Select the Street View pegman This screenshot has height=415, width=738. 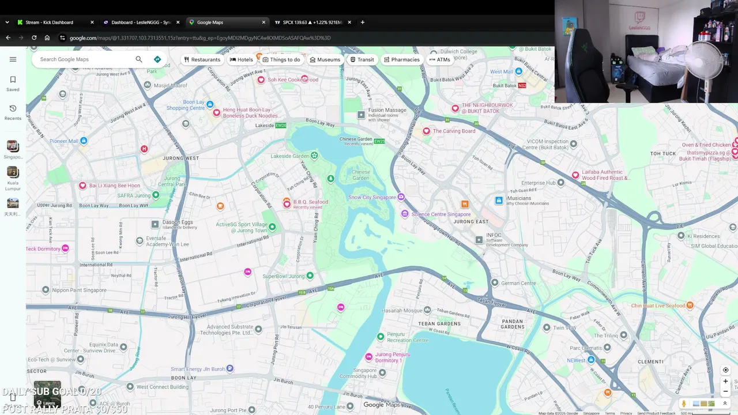[684, 403]
